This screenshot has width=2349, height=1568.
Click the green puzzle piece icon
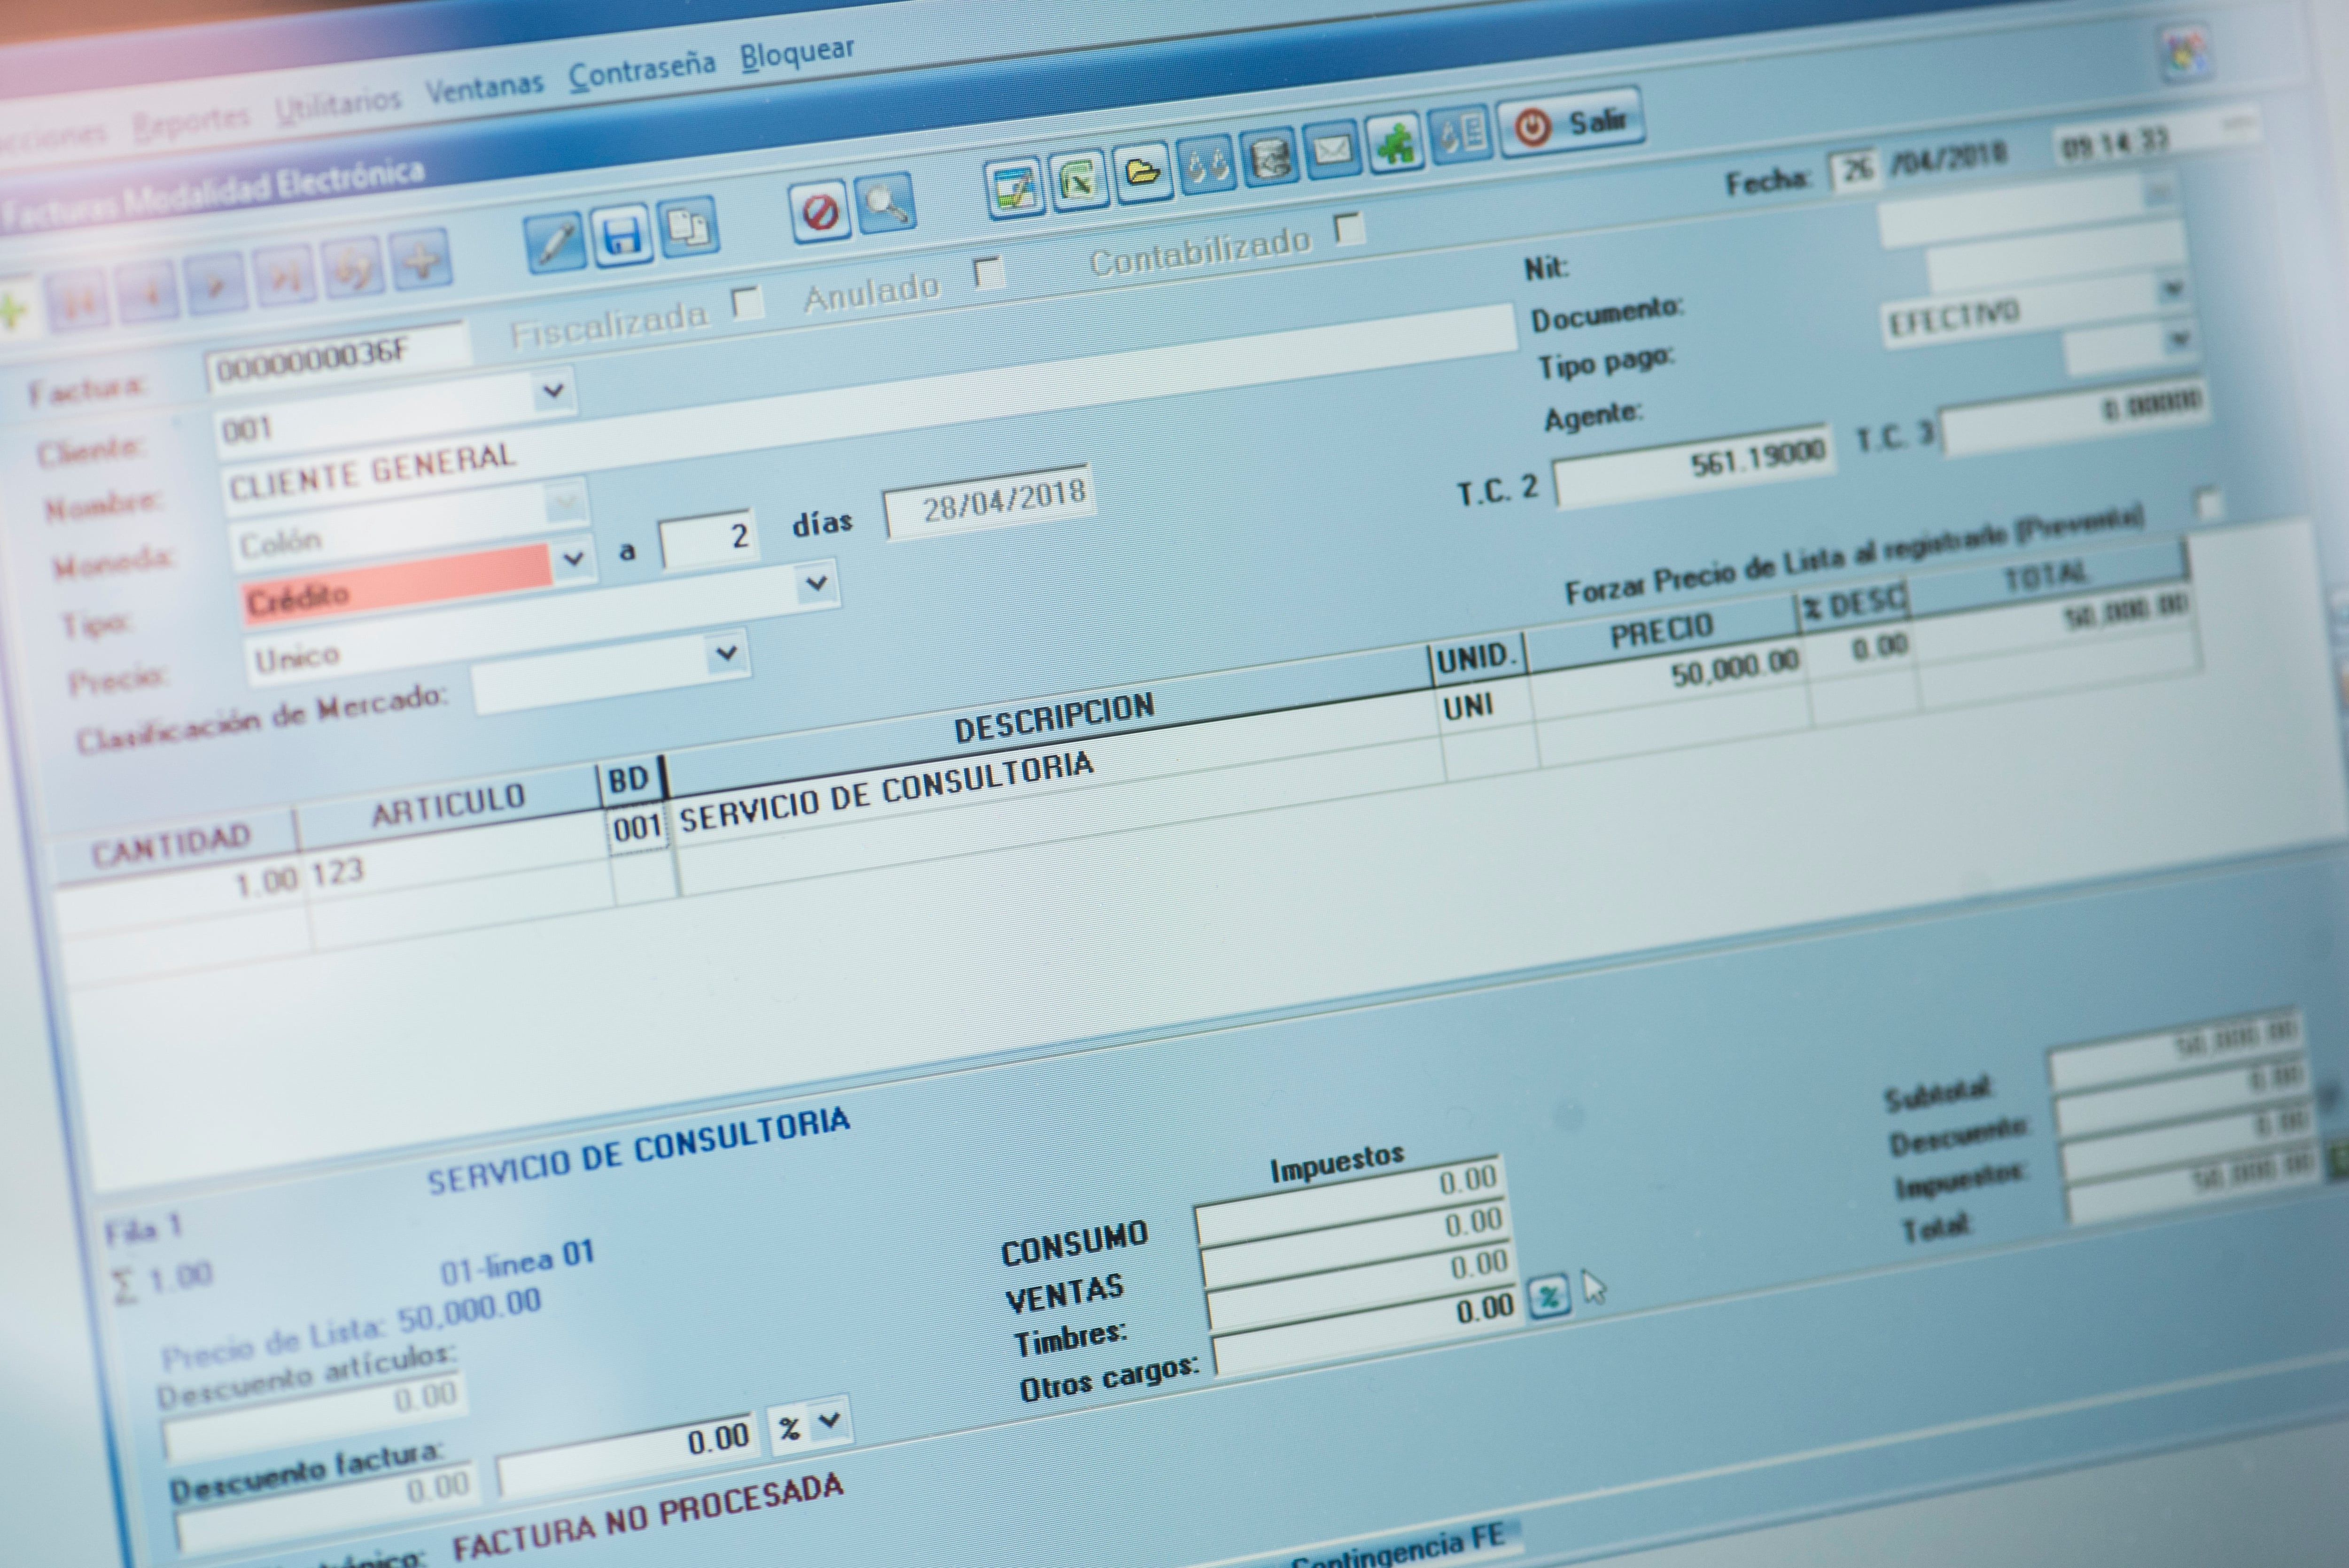[1395, 144]
